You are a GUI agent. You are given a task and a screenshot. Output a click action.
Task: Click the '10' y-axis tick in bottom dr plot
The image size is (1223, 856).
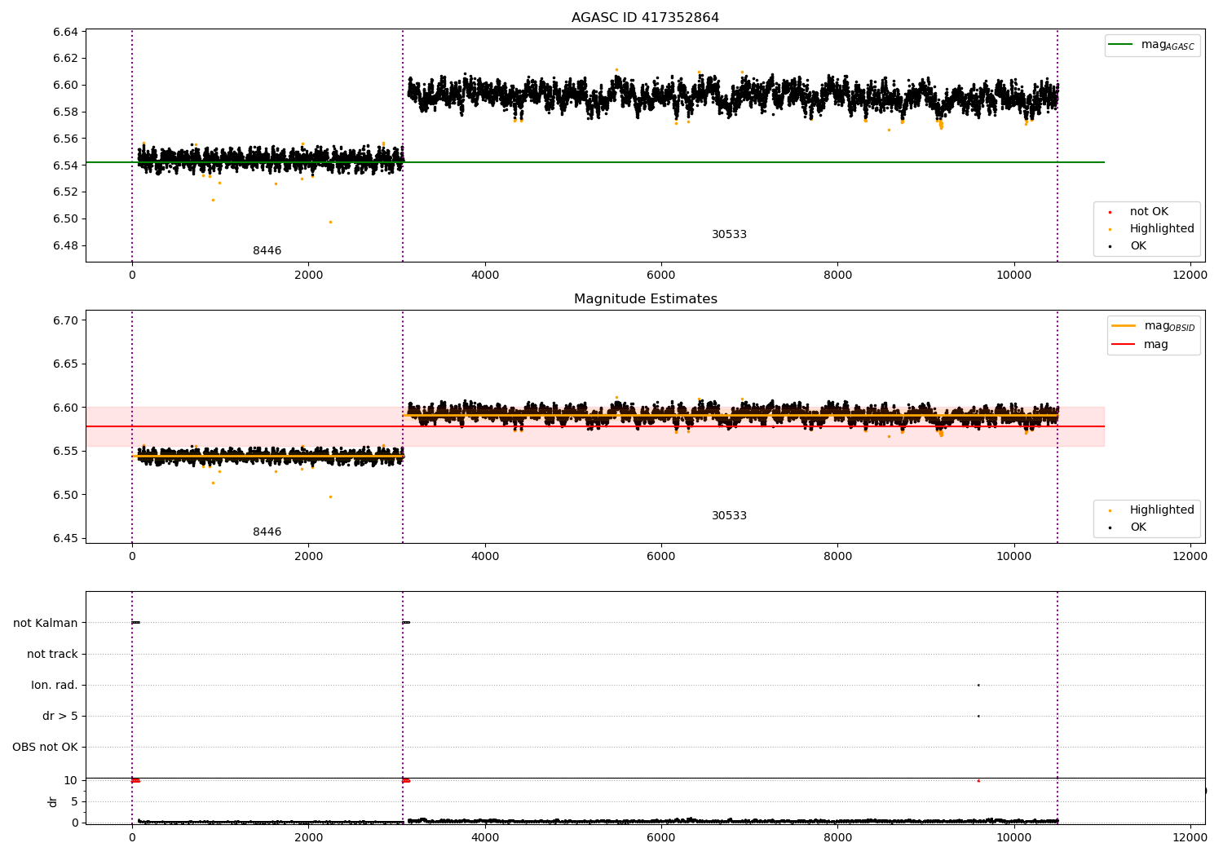[71, 780]
